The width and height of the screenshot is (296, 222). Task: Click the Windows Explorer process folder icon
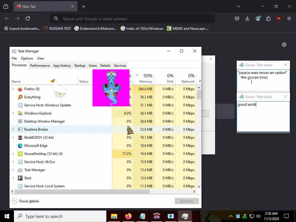tap(20, 113)
